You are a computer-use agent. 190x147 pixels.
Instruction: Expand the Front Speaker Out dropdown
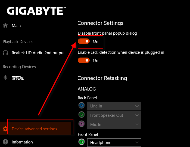click(x=114, y=115)
